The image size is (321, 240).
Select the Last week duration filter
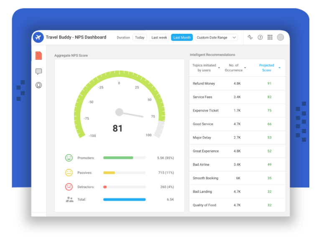point(159,38)
